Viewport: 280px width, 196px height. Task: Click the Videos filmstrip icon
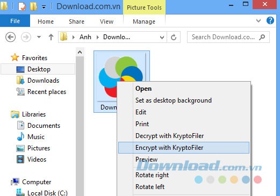tap(20, 159)
